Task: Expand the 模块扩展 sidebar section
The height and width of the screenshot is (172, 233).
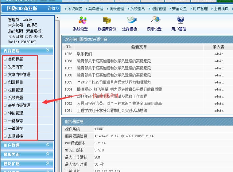Action: click(48, 164)
